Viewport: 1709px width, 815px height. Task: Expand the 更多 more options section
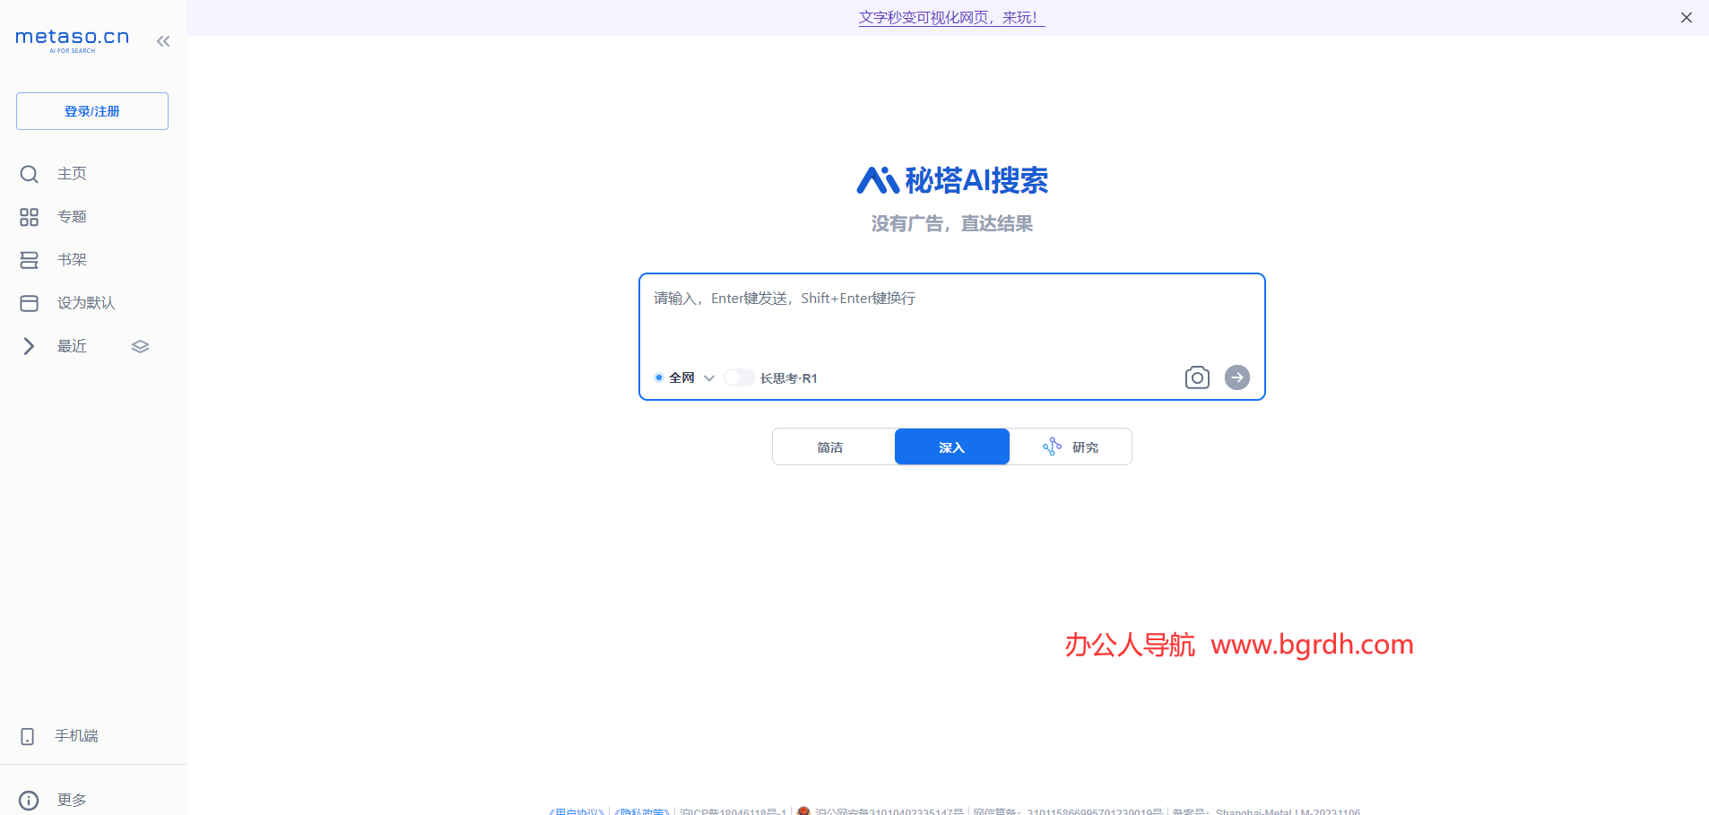click(x=72, y=800)
